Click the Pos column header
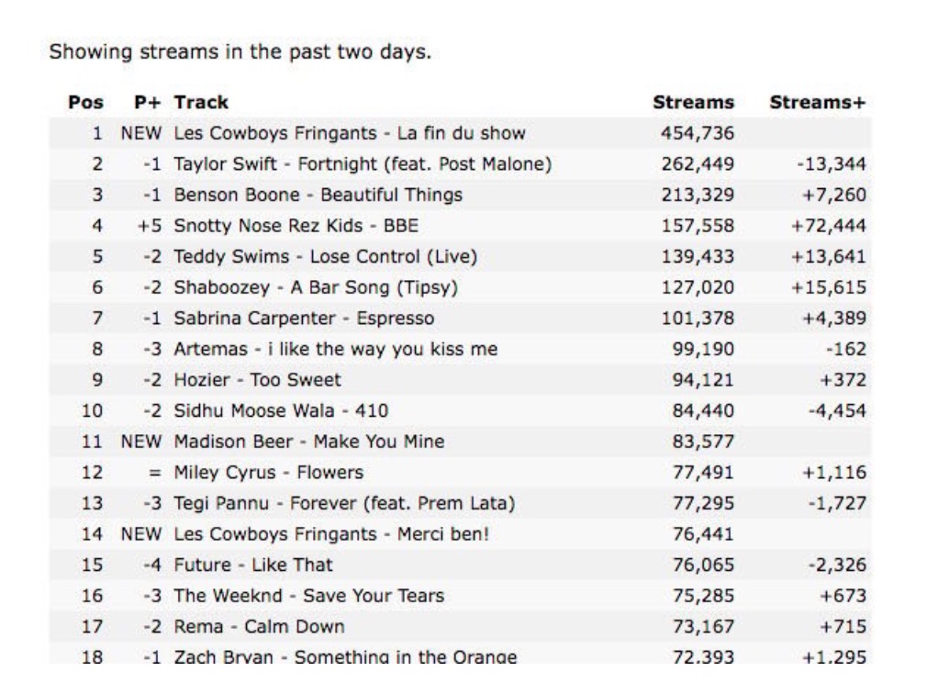The image size is (938, 694). (x=85, y=102)
